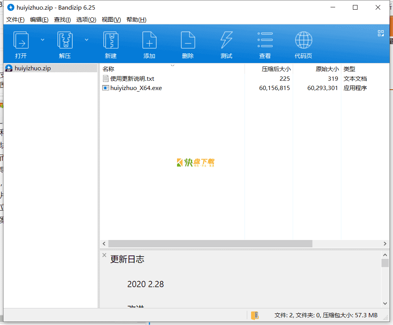Screen dimensions: 393x325
Task: Click the Delete (删除) icon
Action: click(188, 40)
